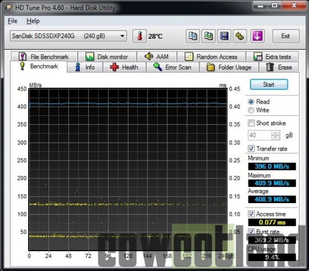Screen dimensions: 309x271
Task: Click the Exit button
Action: tap(286, 36)
